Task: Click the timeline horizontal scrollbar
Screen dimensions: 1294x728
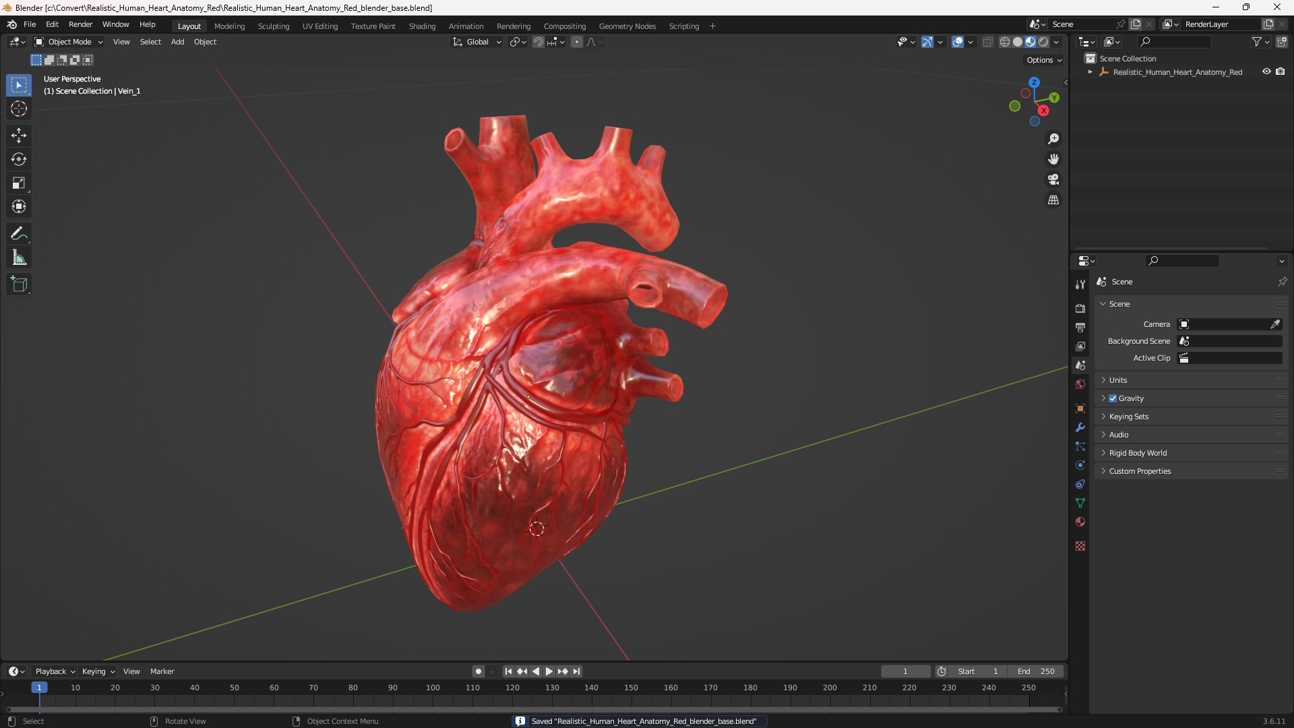Action: point(534,709)
